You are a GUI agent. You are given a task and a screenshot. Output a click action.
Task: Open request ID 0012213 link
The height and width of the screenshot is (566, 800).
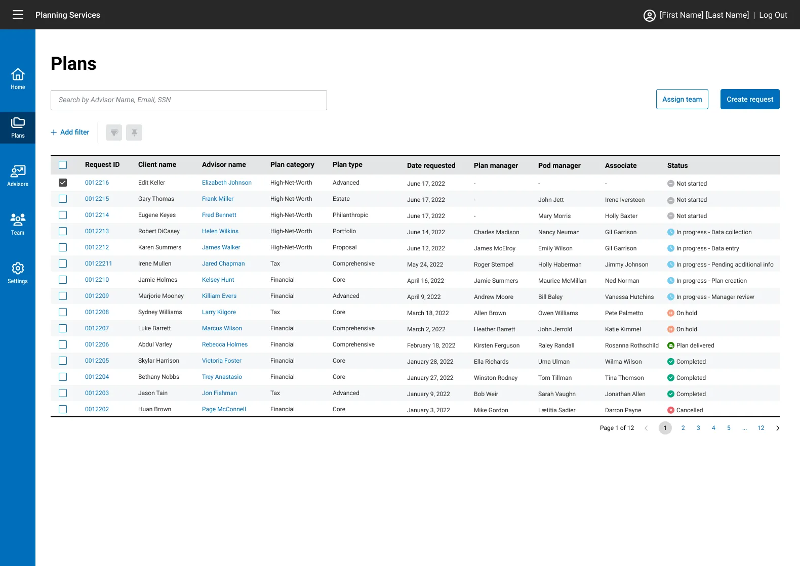97,231
